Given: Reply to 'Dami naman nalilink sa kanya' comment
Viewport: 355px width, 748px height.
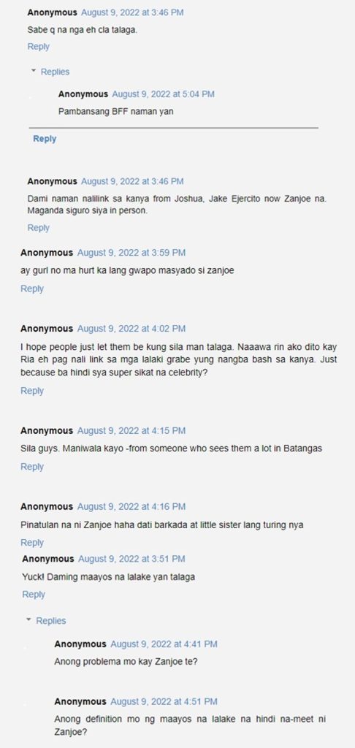Looking at the screenshot, I should [38, 228].
